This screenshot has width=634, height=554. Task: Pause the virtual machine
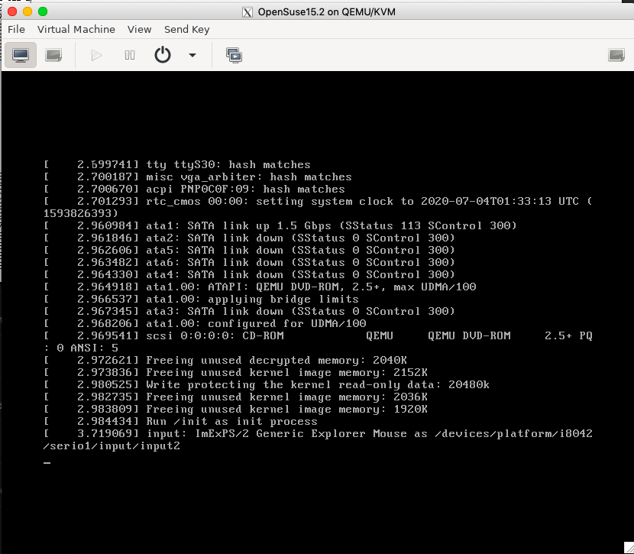pos(130,55)
